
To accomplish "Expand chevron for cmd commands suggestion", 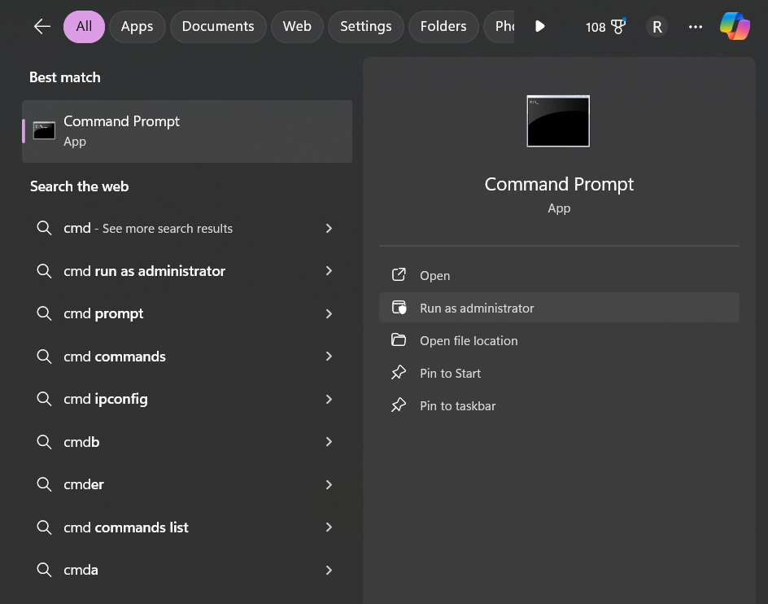I will click(x=329, y=357).
